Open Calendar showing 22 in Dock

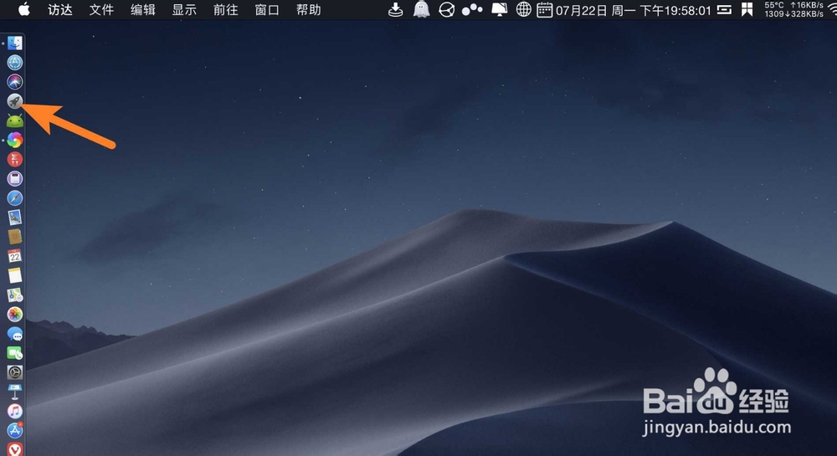pyautogui.click(x=15, y=256)
